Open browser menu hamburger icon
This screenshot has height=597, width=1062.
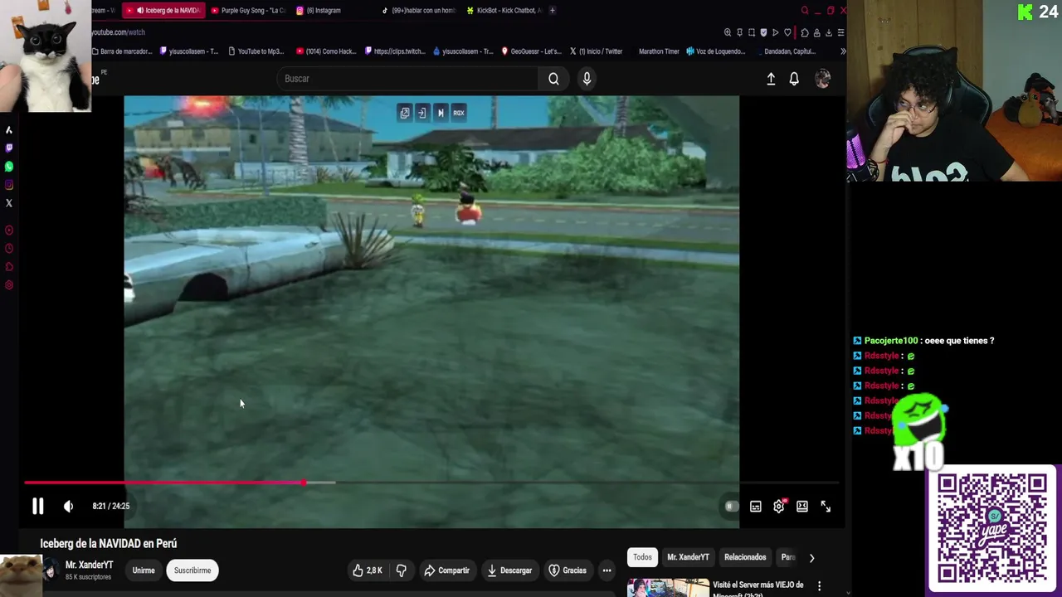(x=840, y=32)
